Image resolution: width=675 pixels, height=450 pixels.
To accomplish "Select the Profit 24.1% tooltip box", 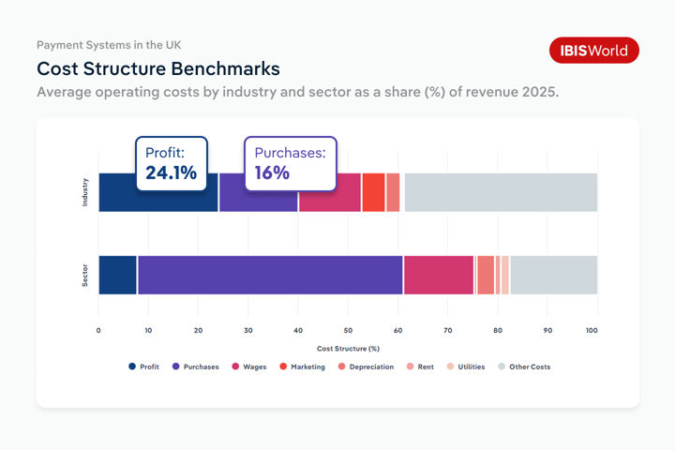I will tap(172, 163).
